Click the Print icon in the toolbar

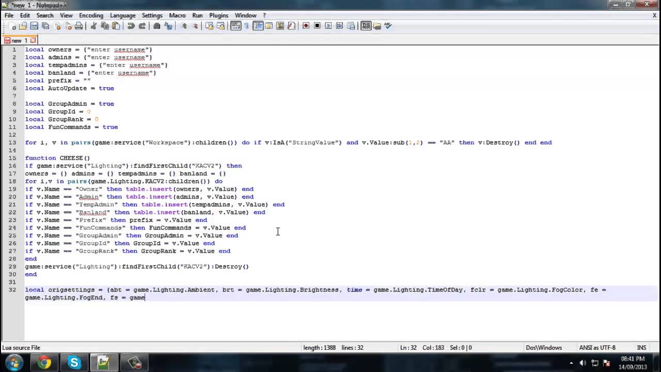coord(78,26)
